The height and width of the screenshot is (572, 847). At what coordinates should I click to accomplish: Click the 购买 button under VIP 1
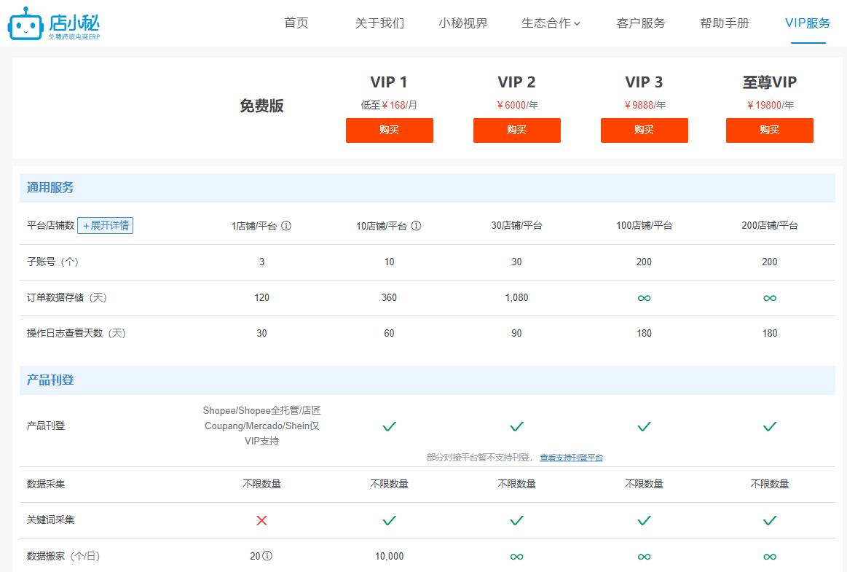390,130
